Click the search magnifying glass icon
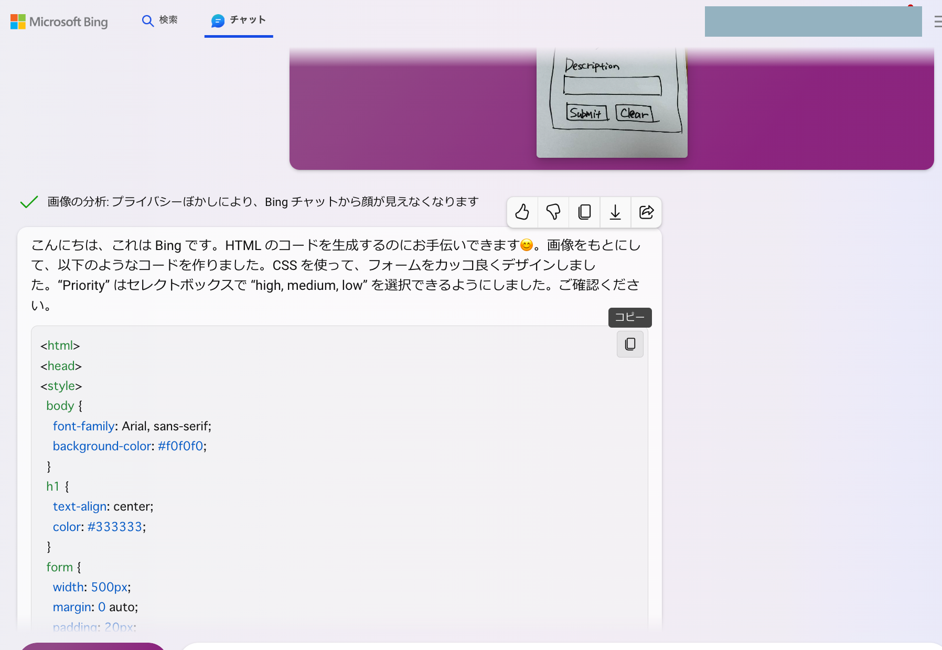Viewport: 942px width, 650px height. click(147, 20)
